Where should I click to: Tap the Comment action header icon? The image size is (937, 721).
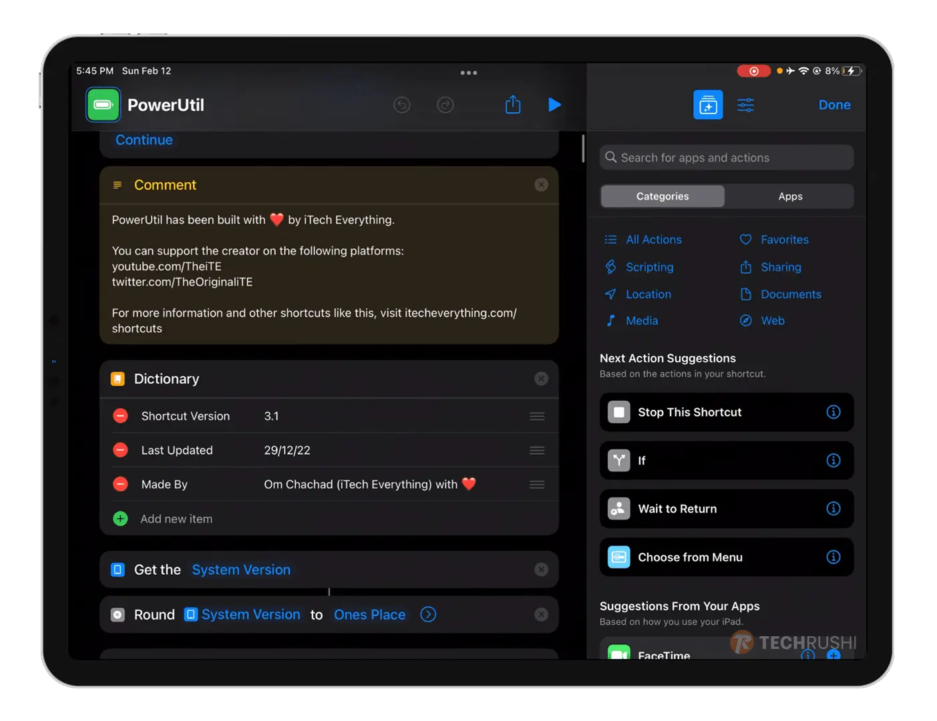coord(118,185)
